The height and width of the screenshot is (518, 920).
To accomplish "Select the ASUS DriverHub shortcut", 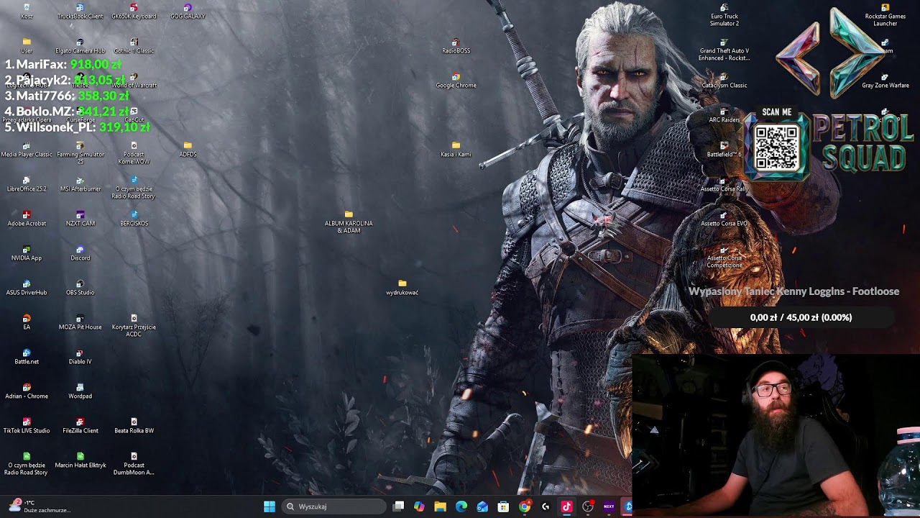I will [27, 287].
